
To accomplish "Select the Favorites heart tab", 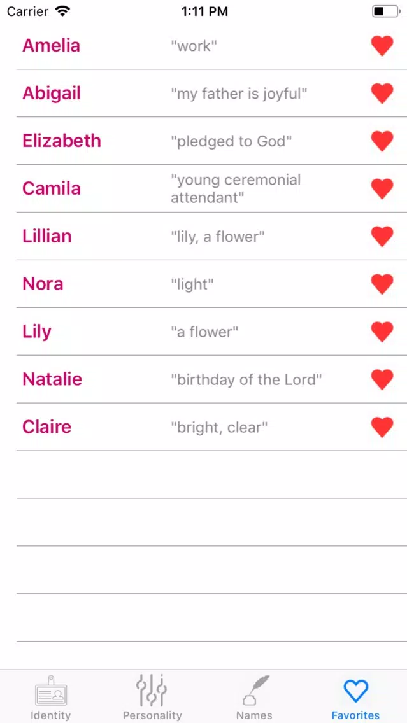I will click(356, 697).
